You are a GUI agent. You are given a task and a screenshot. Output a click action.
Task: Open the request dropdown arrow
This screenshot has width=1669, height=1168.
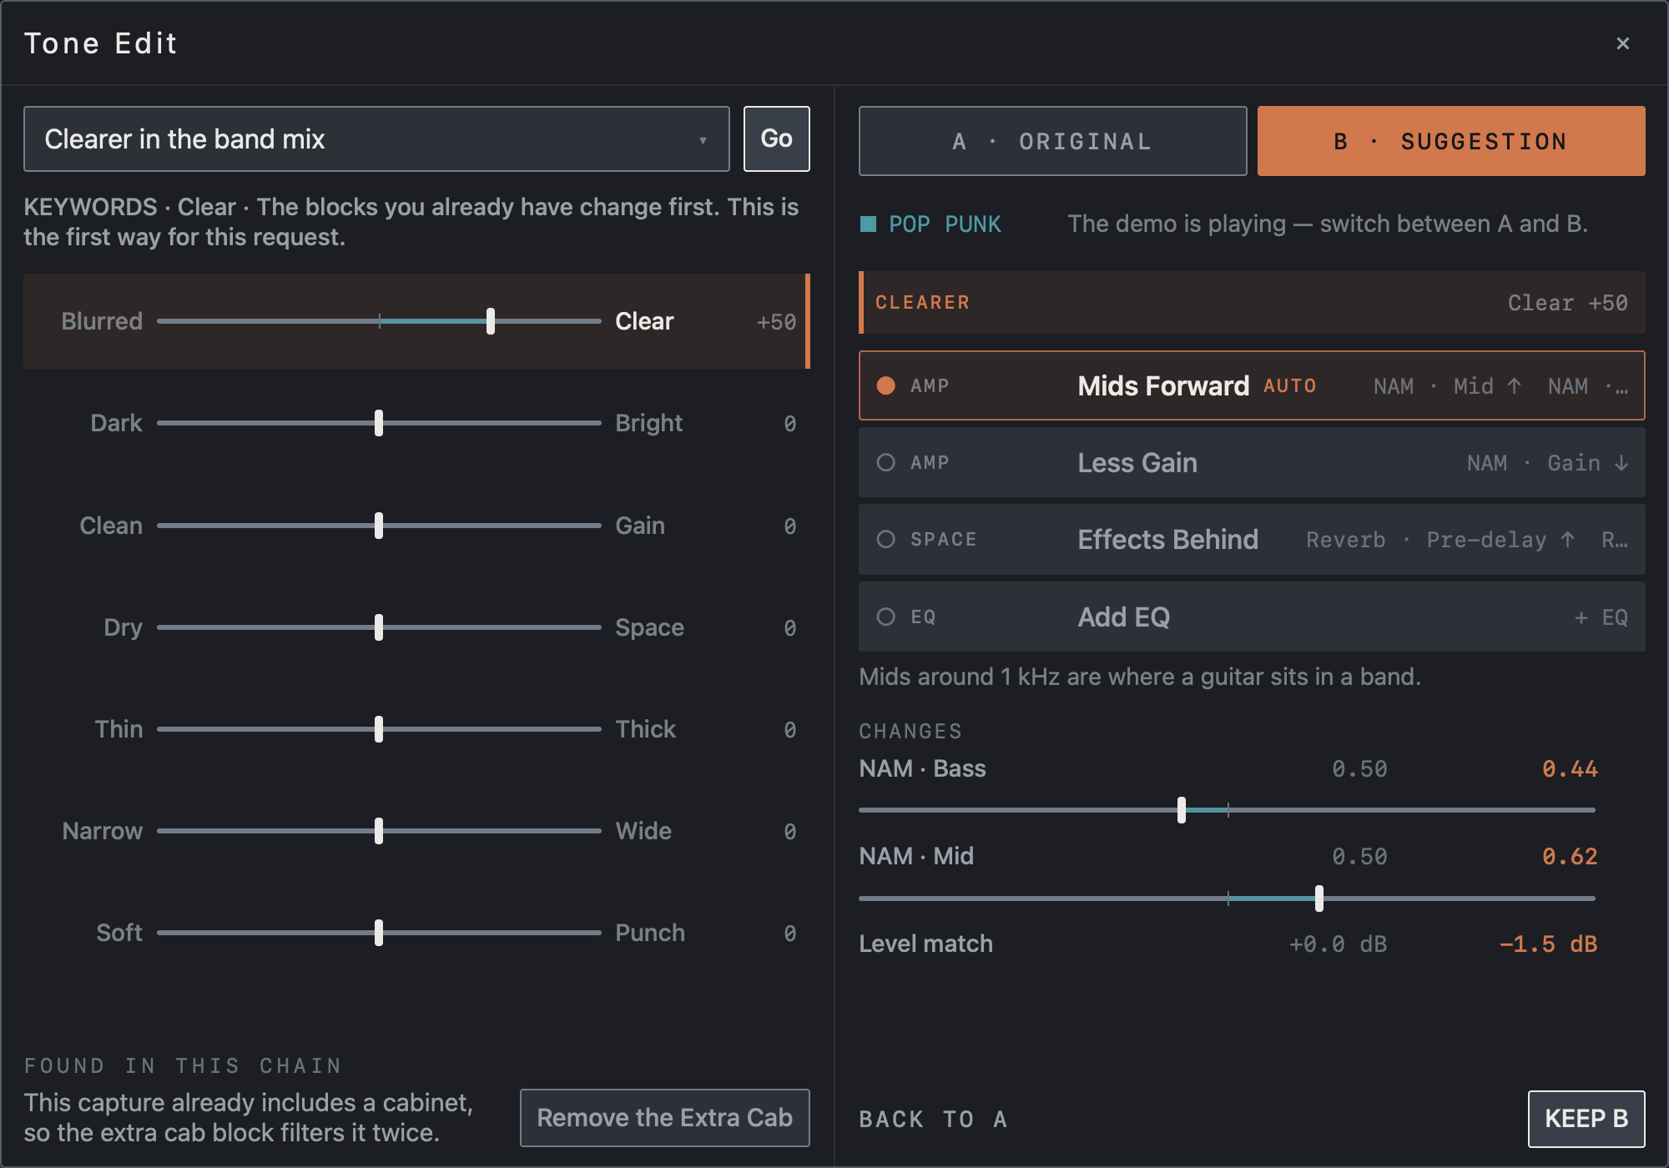pyautogui.click(x=703, y=140)
